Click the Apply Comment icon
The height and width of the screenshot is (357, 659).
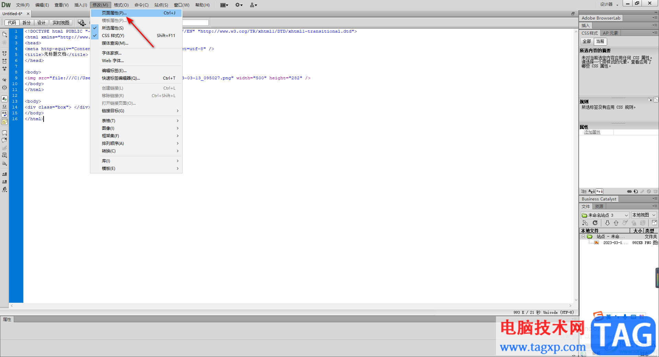pos(4,133)
